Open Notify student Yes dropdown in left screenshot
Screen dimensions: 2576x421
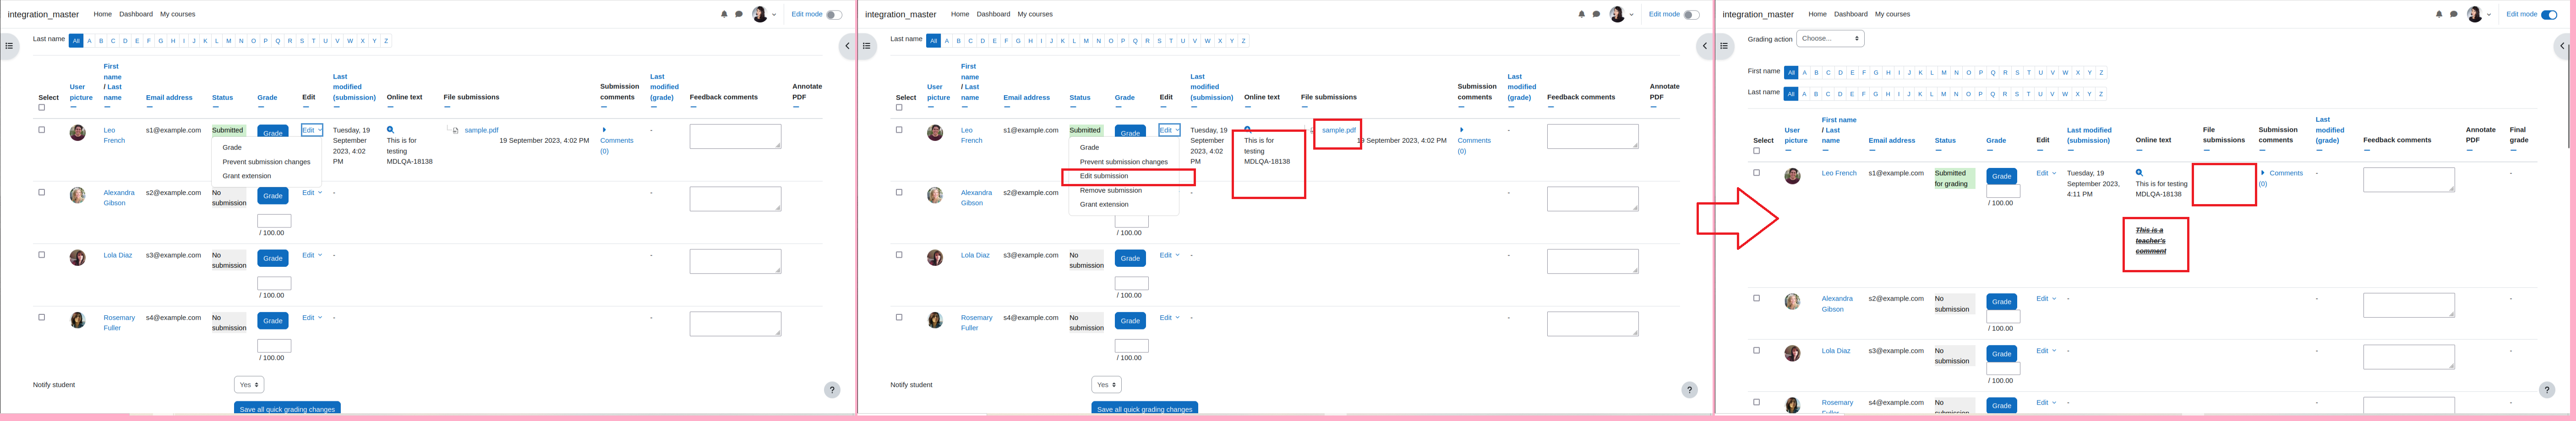[x=249, y=385]
